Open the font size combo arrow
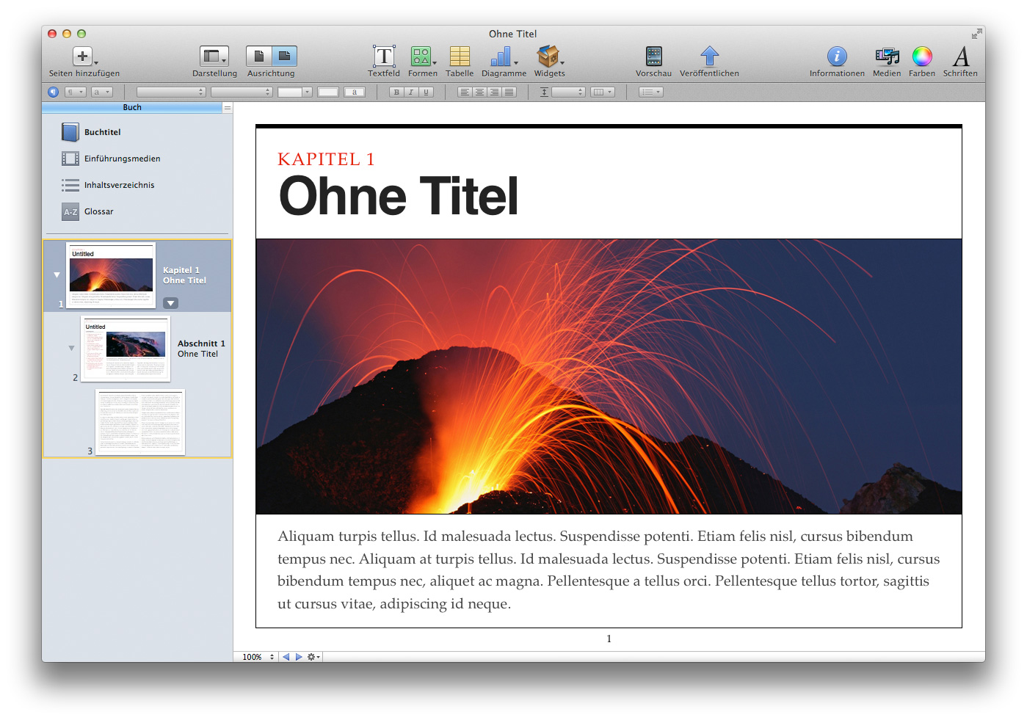 pyautogui.click(x=307, y=92)
